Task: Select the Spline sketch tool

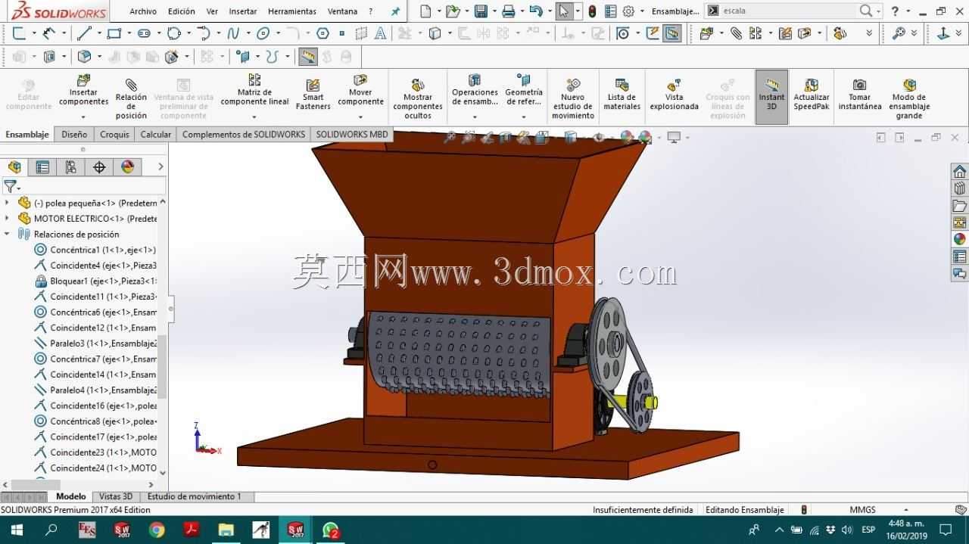Action: pyautogui.click(x=233, y=33)
